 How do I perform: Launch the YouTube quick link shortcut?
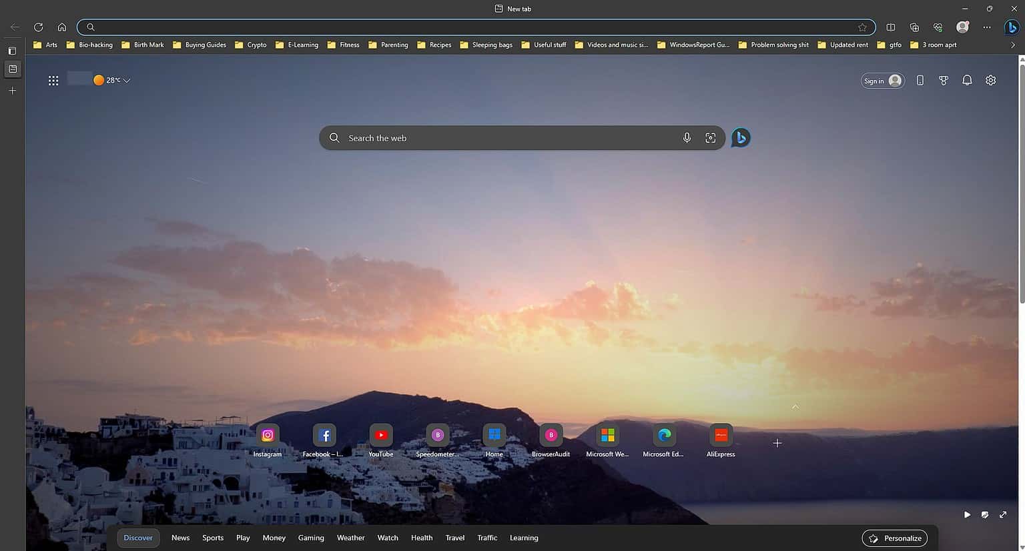pos(380,435)
